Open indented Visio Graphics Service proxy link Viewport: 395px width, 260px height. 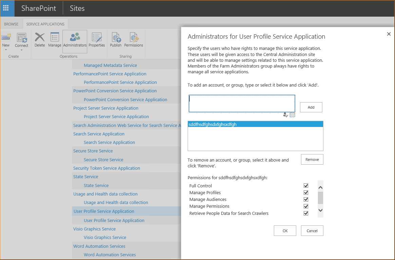[105, 238]
